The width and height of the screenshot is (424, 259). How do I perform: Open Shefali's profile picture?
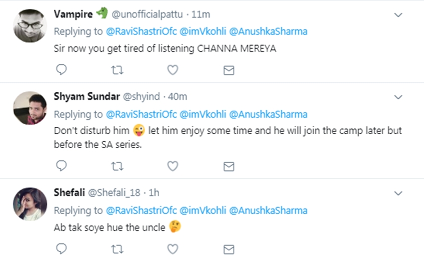tap(30, 204)
